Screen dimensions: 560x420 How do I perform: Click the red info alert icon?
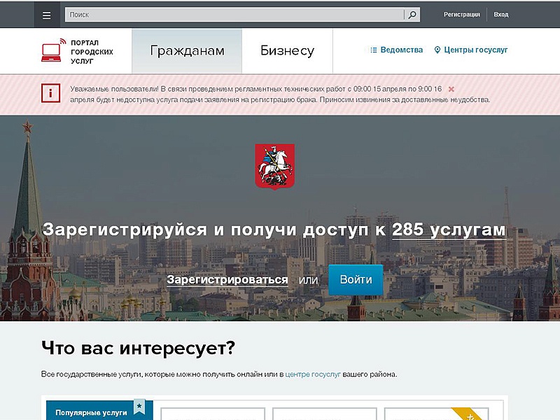(50, 93)
